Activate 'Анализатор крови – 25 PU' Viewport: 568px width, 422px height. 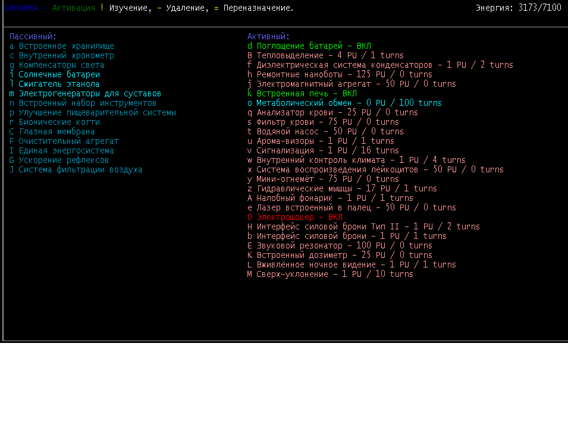332,112
